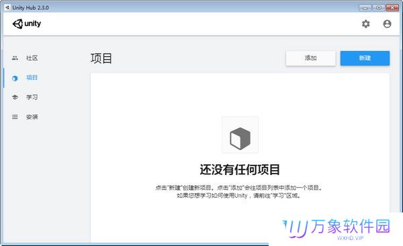Click the Unity Hub 2.3.0 title text
This screenshot has width=403, height=246.
click(30, 7)
